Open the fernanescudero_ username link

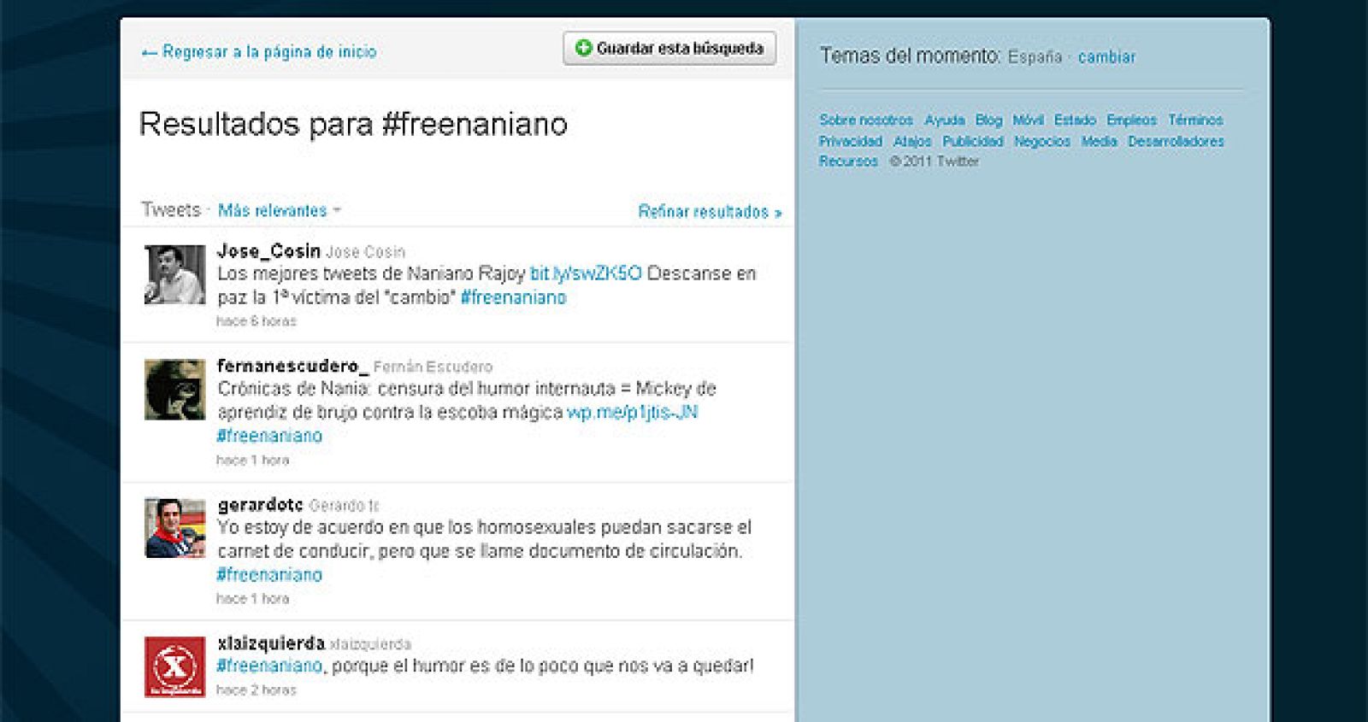(292, 366)
